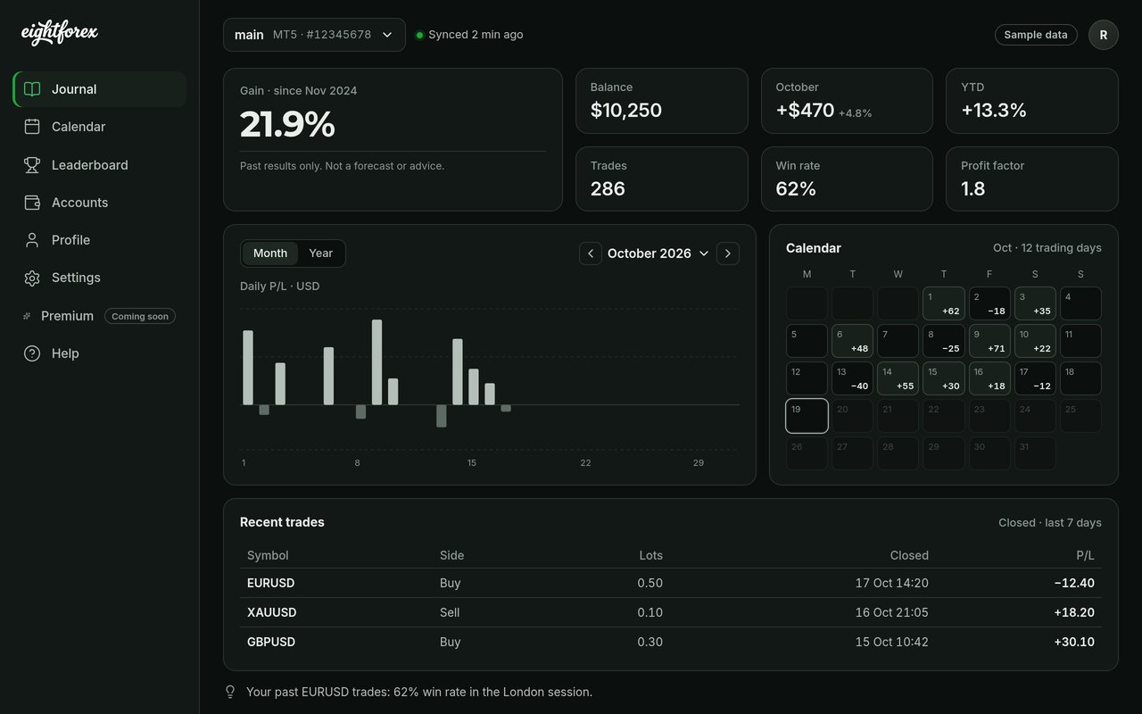Click the 21.9% gain figure

coord(287,125)
